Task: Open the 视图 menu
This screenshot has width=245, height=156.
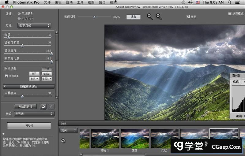Action: 91,2
